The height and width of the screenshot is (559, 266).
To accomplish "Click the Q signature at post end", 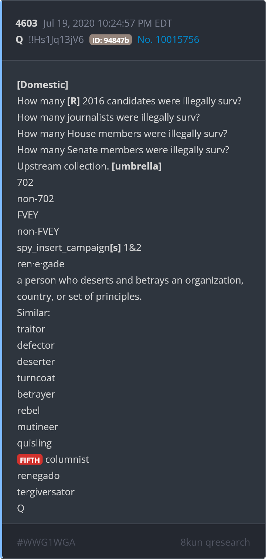I will coord(21,508).
